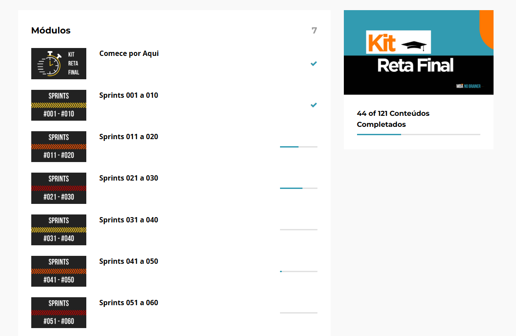Open the Sprints 001 a 010 module
Viewport: 516px width, 336px height.
tap(129, 96)
